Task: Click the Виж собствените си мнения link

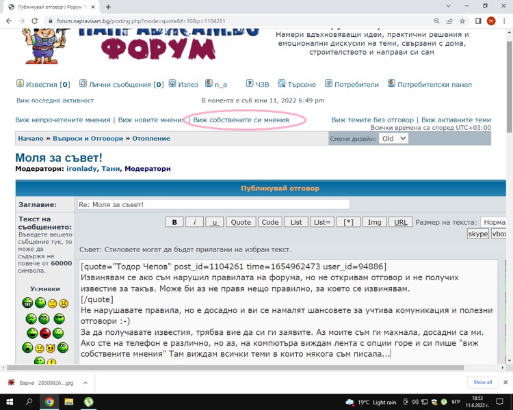Action: pyautogui.click(x=241, y=120)
